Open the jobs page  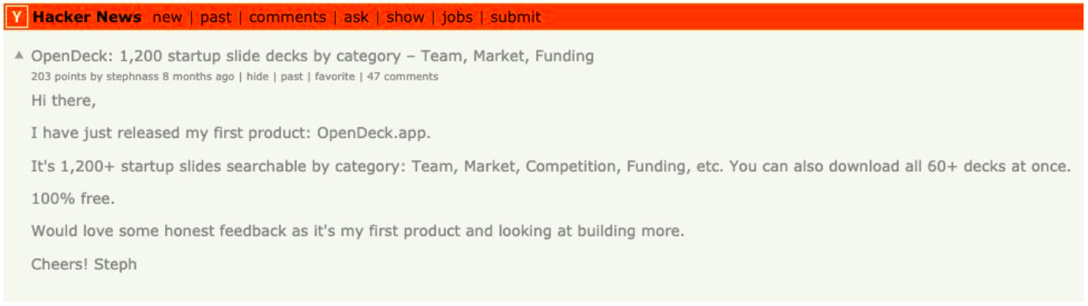(457, 17)
